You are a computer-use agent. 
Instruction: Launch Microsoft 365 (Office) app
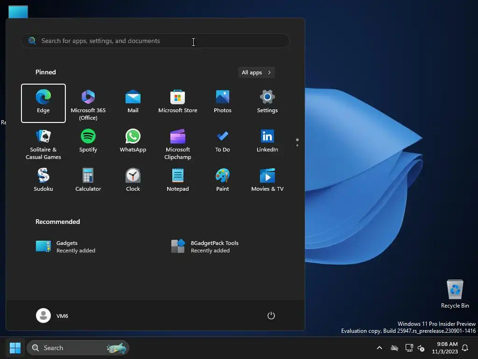click(x=88, y=103)
